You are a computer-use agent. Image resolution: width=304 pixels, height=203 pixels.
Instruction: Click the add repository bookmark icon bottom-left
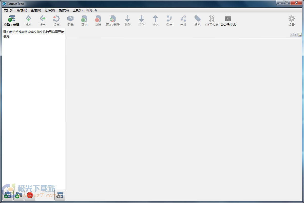(x=7, y=195)
